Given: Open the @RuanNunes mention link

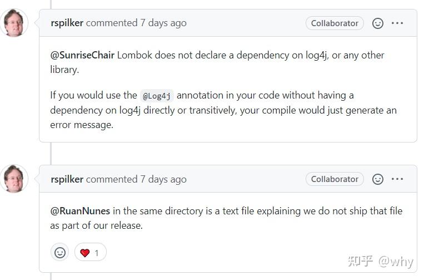Looking at the screenshot, I should (x=80, y=211).
